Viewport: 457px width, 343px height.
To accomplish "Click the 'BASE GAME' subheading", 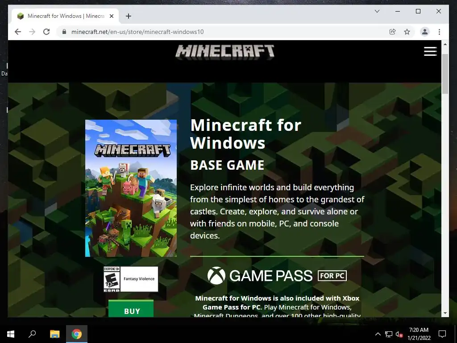I will click(227, 165).
